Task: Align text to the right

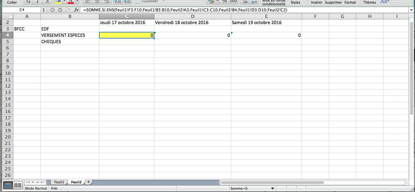Action: click(106, 2)
